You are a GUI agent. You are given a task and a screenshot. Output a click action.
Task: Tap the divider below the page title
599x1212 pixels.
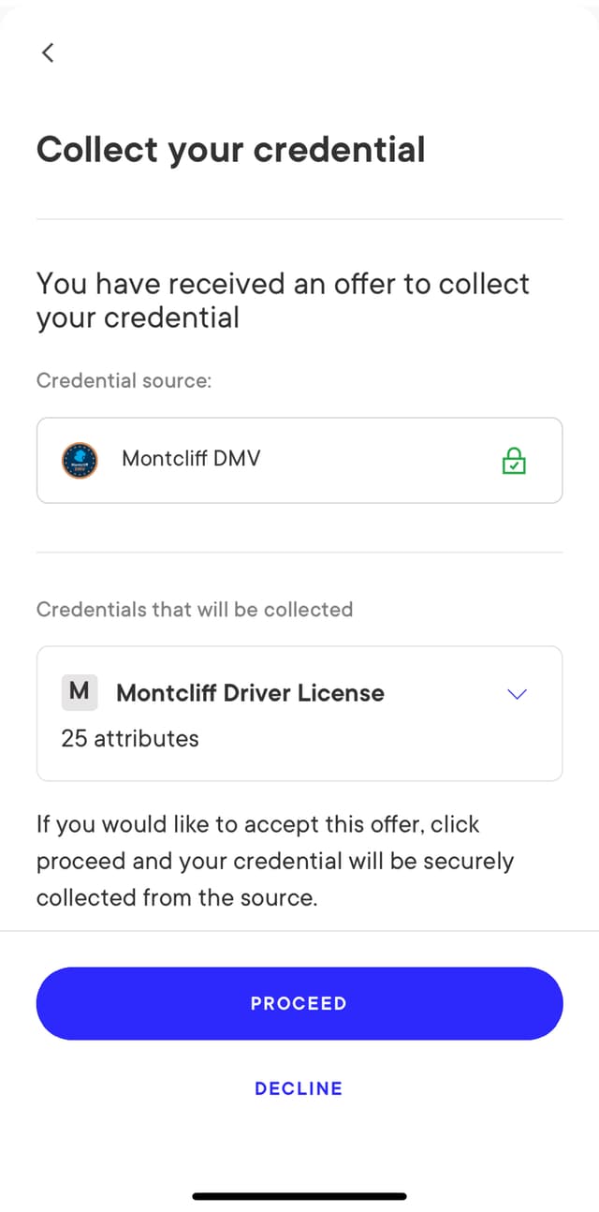299,219
